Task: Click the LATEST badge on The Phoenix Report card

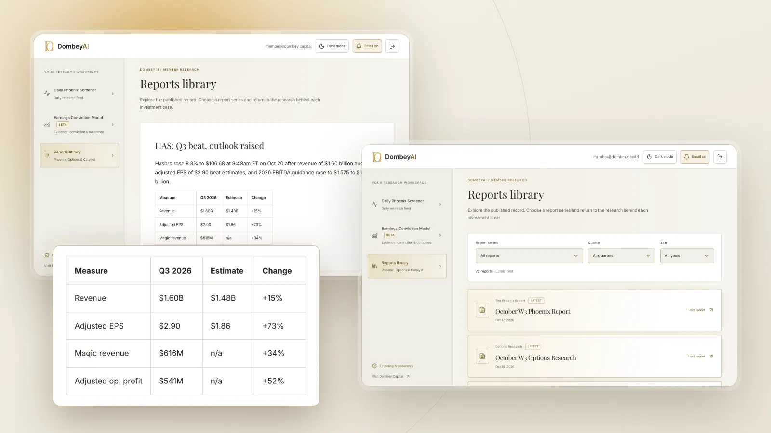Action: (536, 300)
